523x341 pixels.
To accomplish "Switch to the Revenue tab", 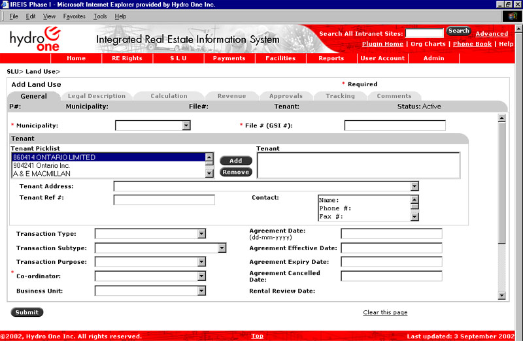I will (x=232, y=96).
